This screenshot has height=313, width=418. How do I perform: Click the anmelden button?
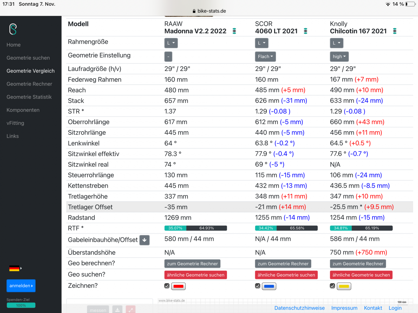pyautogui.click(x=21, y=286)
